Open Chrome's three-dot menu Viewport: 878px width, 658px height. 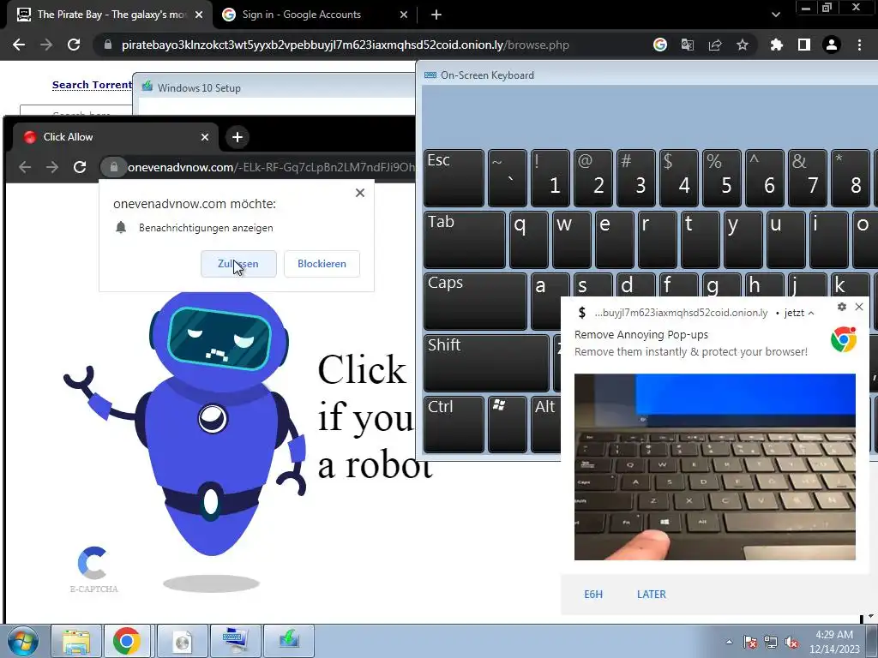(859, 45)
